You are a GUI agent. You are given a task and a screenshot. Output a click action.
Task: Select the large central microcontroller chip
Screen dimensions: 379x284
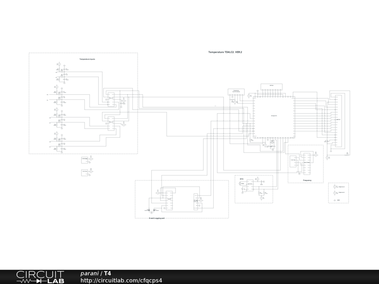coord(274,117)
